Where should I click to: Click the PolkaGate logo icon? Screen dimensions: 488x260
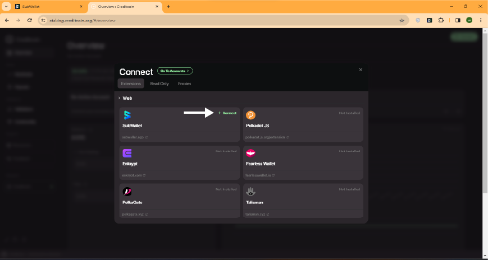[127, 192]
